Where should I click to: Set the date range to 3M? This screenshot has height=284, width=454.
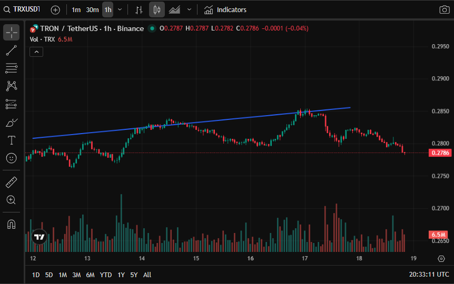(x=76, y=275)
